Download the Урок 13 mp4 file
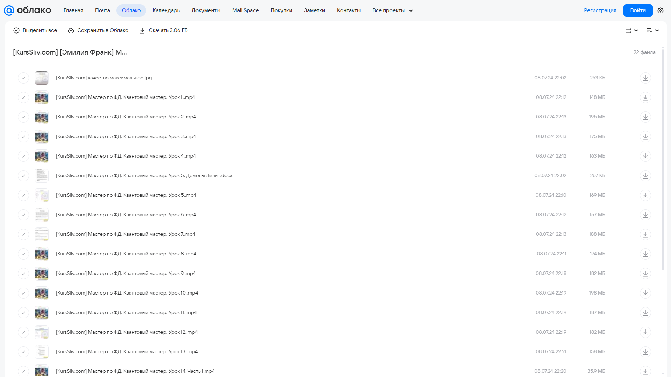671x377 pixels. click(645, 352)
